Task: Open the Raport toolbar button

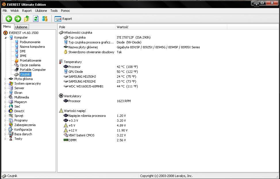Action: (63, 19)
